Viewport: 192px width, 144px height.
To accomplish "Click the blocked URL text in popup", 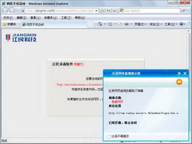I will [144, 113].
